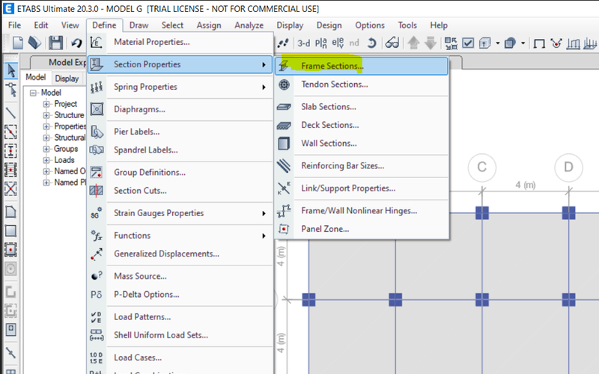Open the File menu
599x374 pixels.
[14, 25]
